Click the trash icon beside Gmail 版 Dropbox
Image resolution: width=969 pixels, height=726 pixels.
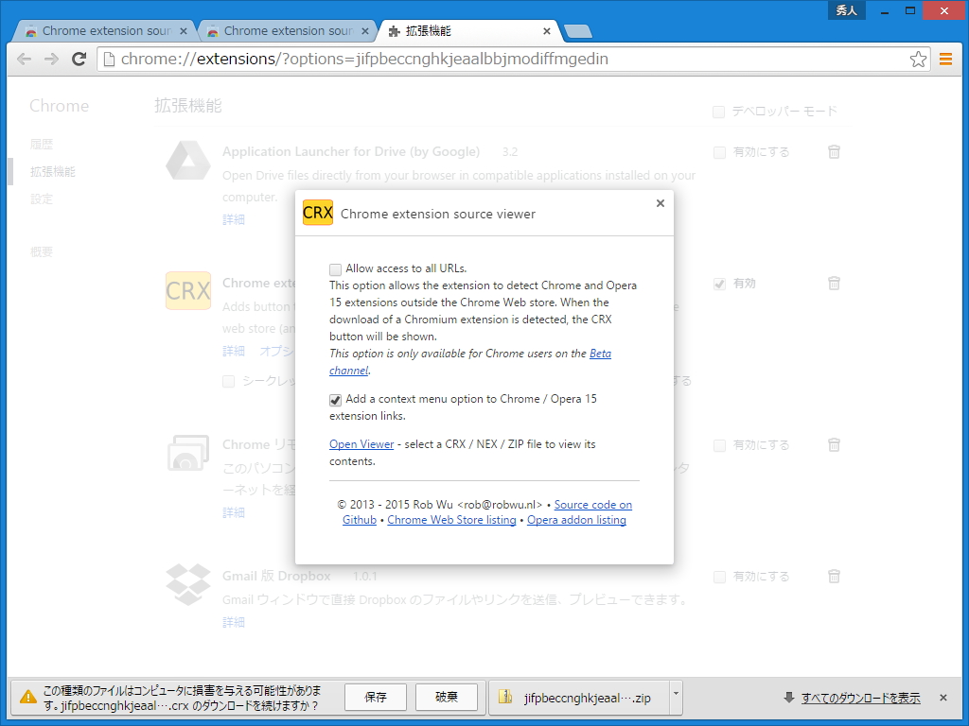click(x=834, y=576)
